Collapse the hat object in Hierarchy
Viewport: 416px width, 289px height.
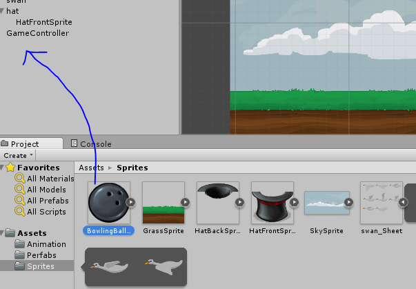2,11
